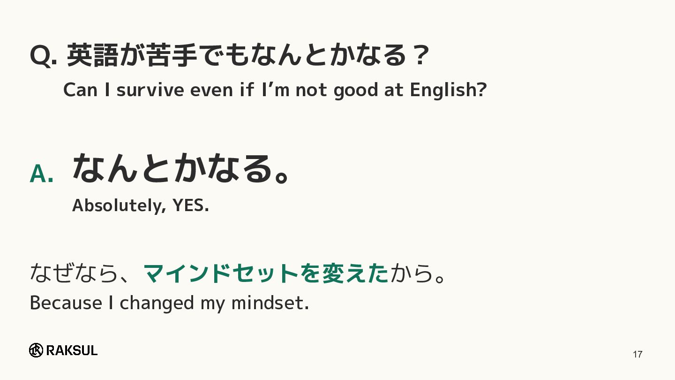Click the word "mindset." in the last line
The height and width of the screenshot is (380, 675).
[270, 303]
